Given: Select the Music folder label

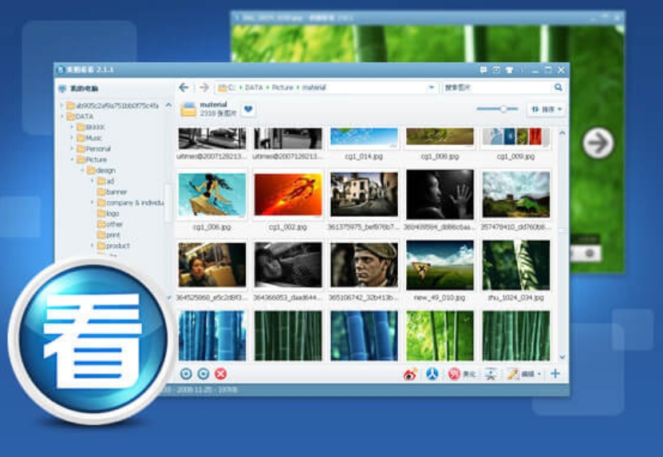Looking at the screenshot, I should coord(94,138).
